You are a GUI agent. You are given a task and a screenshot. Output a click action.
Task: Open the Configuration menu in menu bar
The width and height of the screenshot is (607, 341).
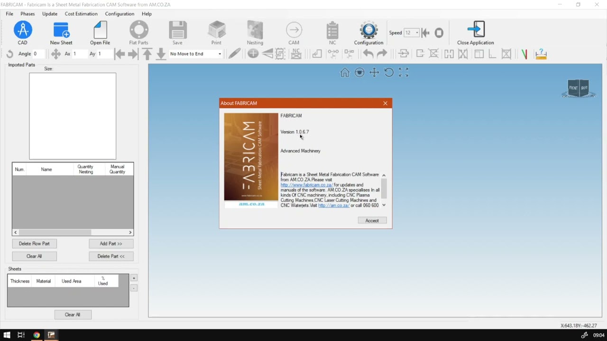coord(120,14)
